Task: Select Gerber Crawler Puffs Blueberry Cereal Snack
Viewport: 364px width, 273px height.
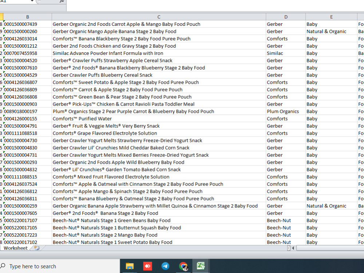Action: 159,75
